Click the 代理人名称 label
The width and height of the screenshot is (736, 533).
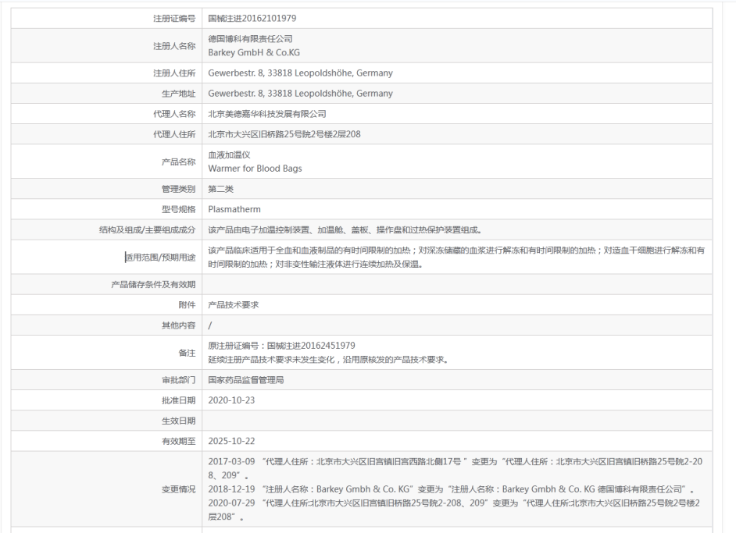[x=174, y=114]
